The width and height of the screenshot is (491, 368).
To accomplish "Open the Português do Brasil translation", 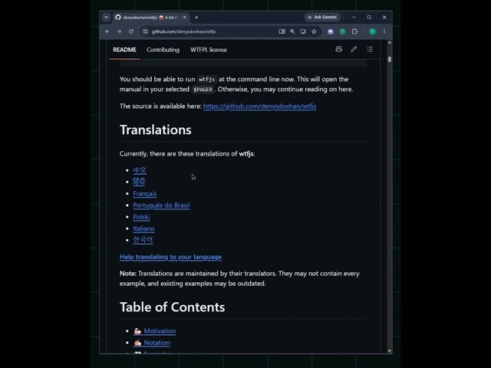I will pyautogui.click(x=161, y=205).
